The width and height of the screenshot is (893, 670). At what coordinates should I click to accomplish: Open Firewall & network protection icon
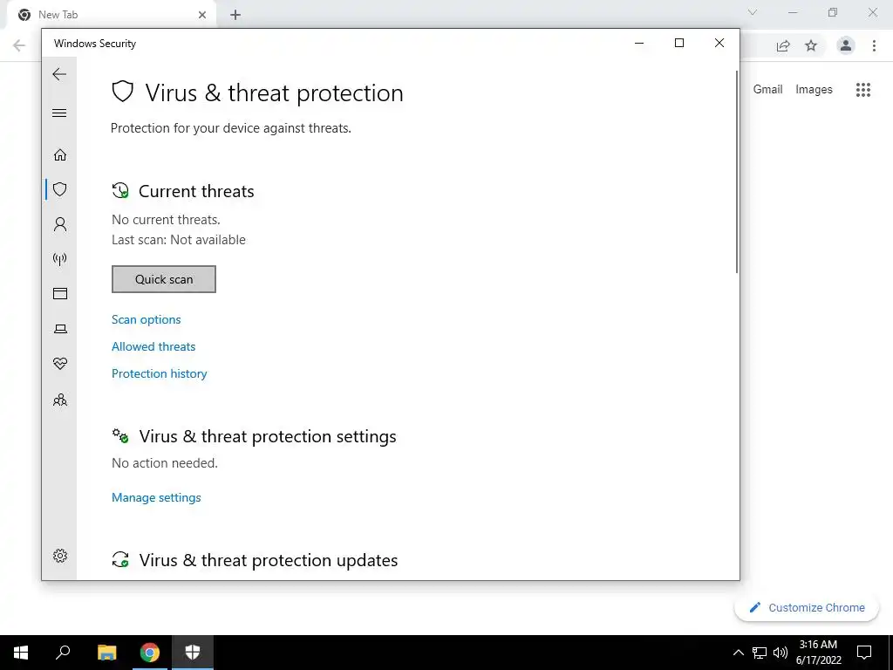[60, 259]
